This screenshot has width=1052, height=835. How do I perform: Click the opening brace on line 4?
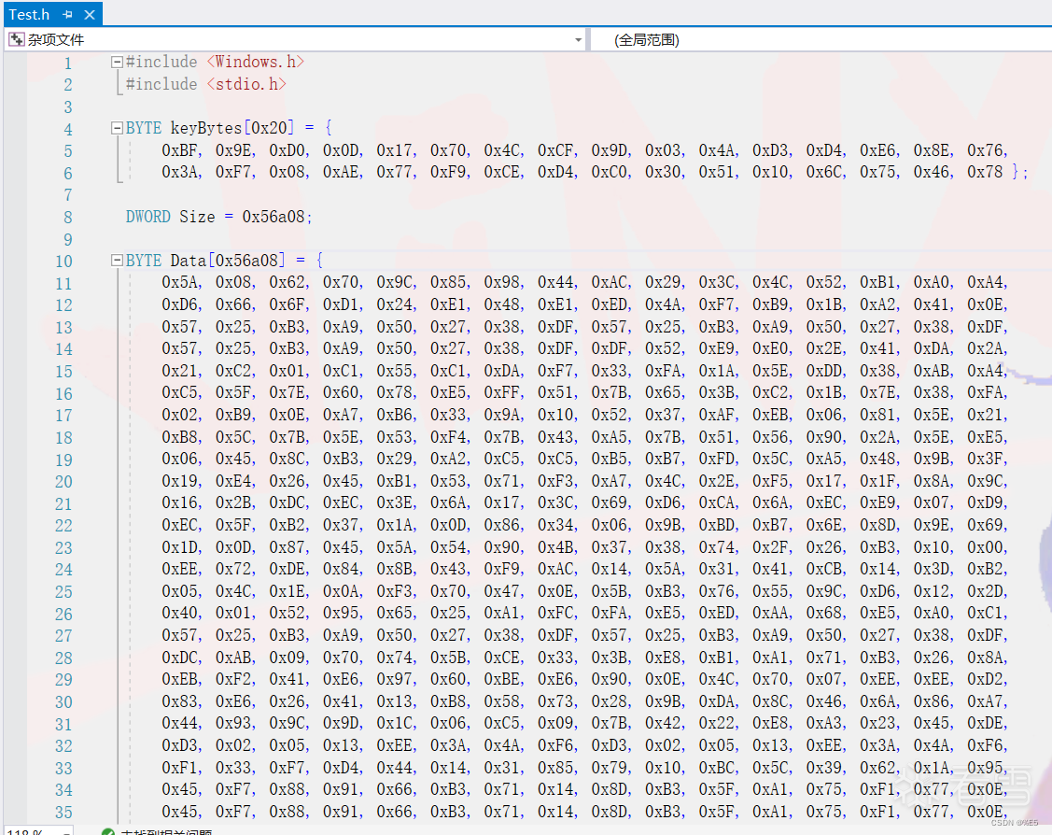(x=328, y=128)
